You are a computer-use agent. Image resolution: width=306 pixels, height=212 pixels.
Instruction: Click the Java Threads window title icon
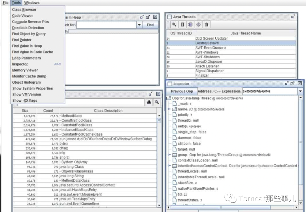[x=170, y=17]
